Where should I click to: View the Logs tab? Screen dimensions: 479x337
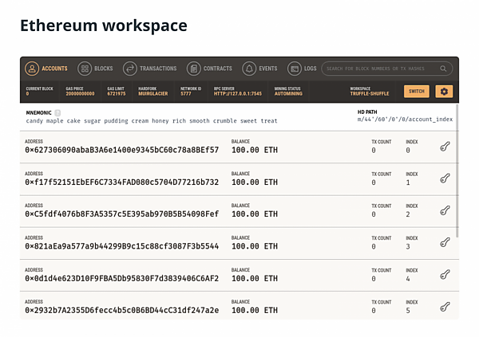pyautogui.click(x=302, y=69)
